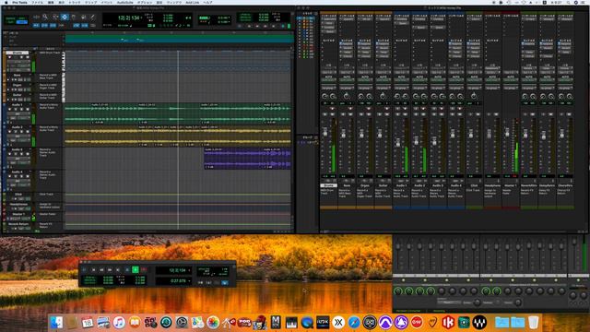The image size is (590, 332).
Task: Click the Drums track name in the Mix window
Action: [x=328, y=185]
